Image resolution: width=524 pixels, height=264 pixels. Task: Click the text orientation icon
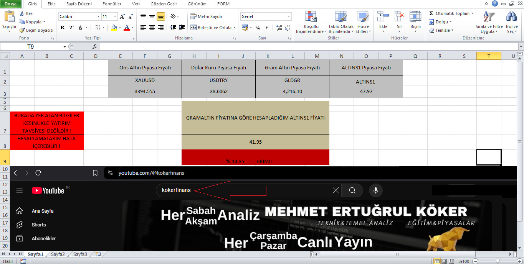pos(173,16)
